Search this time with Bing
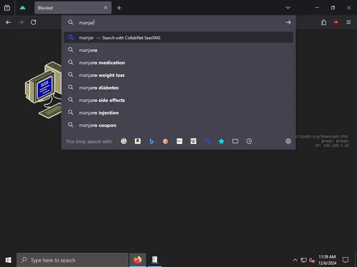Viewport: 357px width, 267px height. tap(152, 141)
